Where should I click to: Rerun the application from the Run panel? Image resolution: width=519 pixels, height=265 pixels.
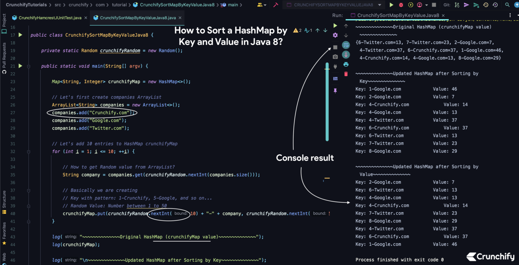coord(336,25)
